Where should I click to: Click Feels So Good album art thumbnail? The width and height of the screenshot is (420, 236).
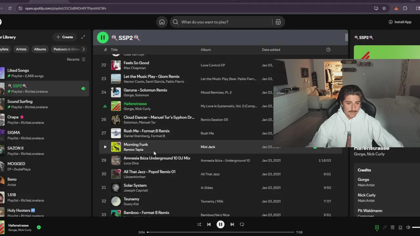click(x=116, y=65)
